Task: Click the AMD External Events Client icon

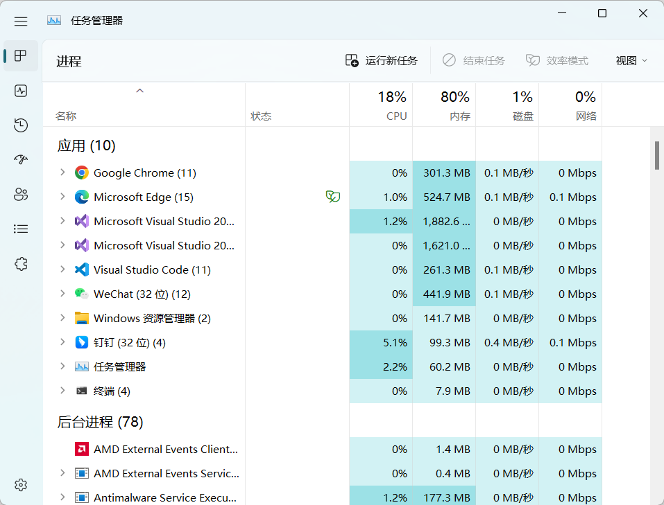Action: 82,449
